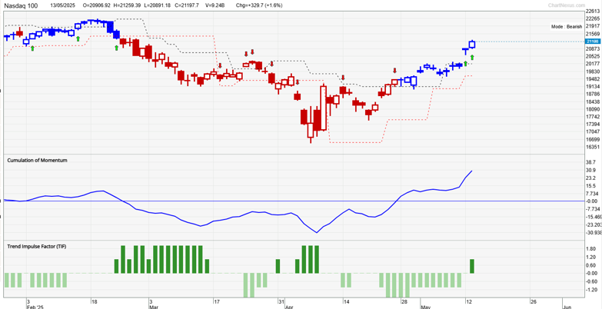602x309 pixels.
Task: Click the 38.7 momentum axis label
Action: click(x=591, y=163)
